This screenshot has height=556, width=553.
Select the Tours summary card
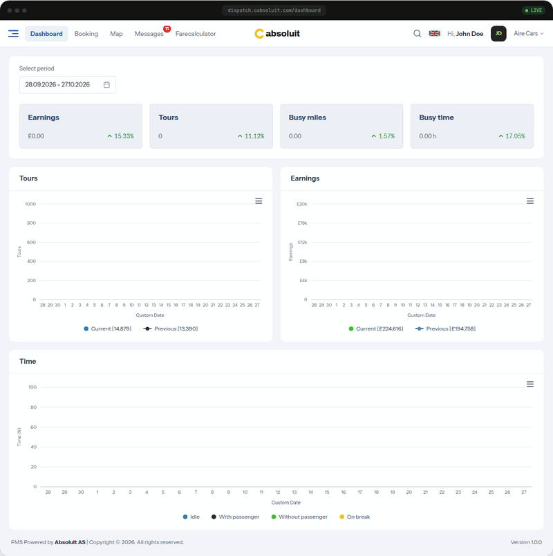coord(212,126)
